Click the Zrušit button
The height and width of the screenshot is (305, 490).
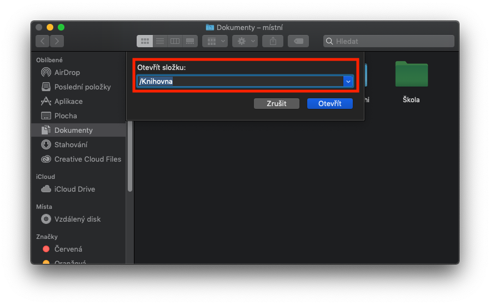pos(276,104)
